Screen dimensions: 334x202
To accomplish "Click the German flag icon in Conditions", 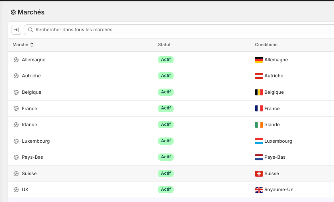I will (x=259, y=60).
